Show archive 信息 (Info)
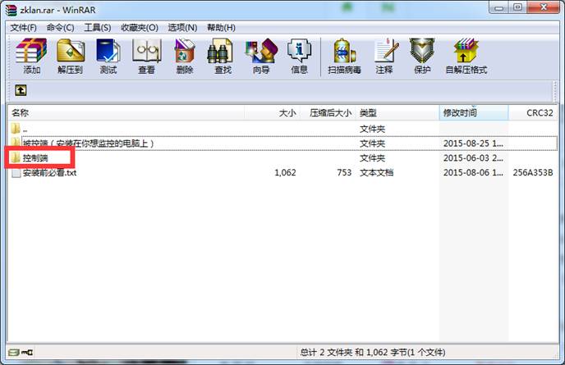The image size is (565, 365). pos(299,56)
